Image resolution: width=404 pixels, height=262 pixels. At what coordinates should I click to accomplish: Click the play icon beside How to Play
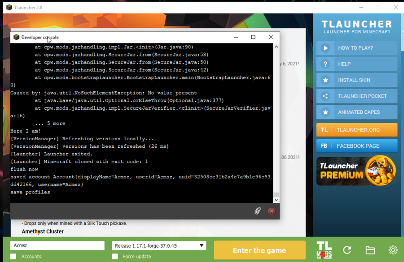(x=325, y=48)
